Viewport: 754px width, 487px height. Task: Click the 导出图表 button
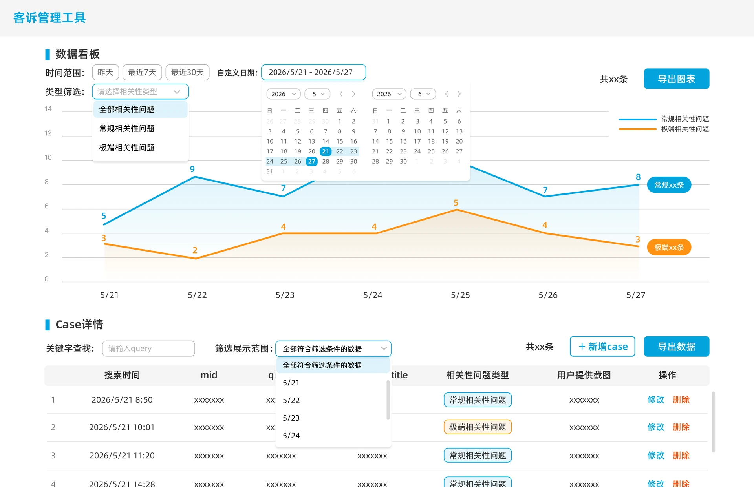pos(677,79)
